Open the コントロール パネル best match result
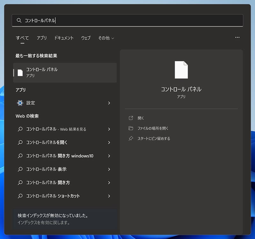 [x=65, y=73]
